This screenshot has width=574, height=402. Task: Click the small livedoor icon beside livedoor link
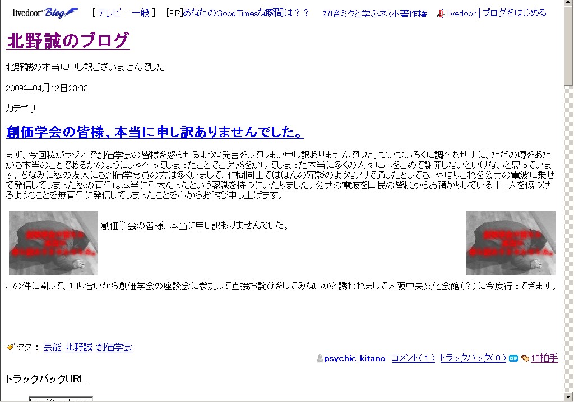click(x=441, y=14)
